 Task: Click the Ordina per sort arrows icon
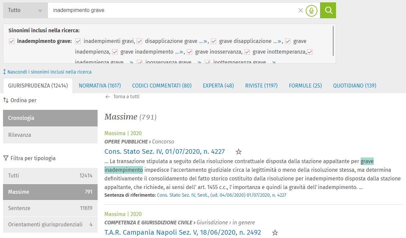pos(5,100)
